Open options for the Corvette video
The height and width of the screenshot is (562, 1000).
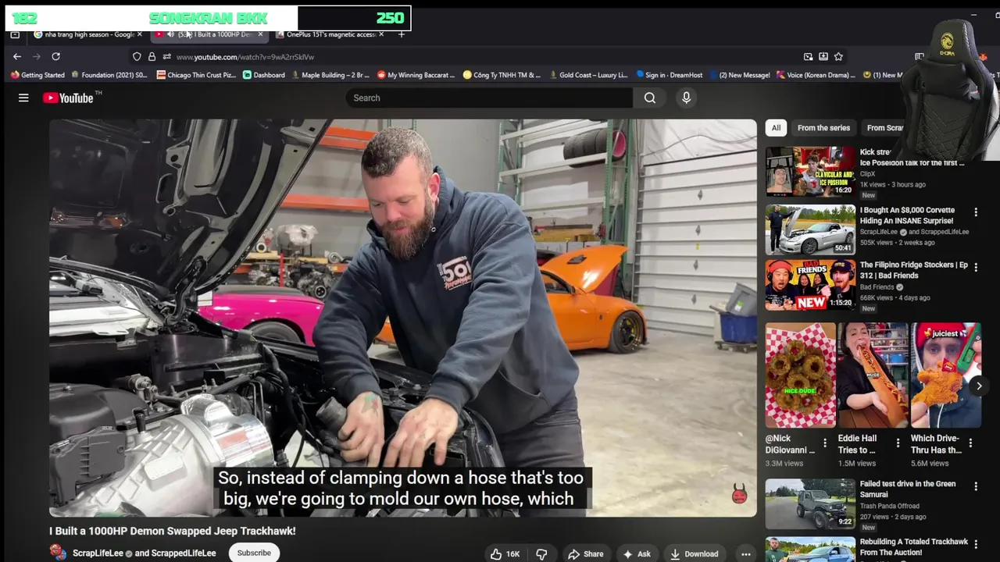click(x=976, y=212)
